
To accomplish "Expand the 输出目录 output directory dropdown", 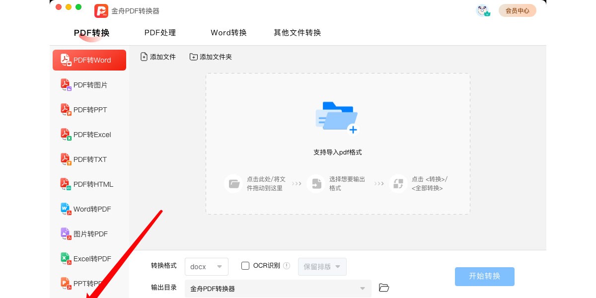I will click(x=278, y=289).
